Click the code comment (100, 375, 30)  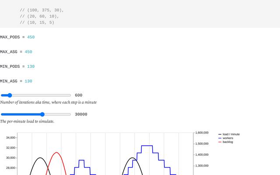pos(42,10)
